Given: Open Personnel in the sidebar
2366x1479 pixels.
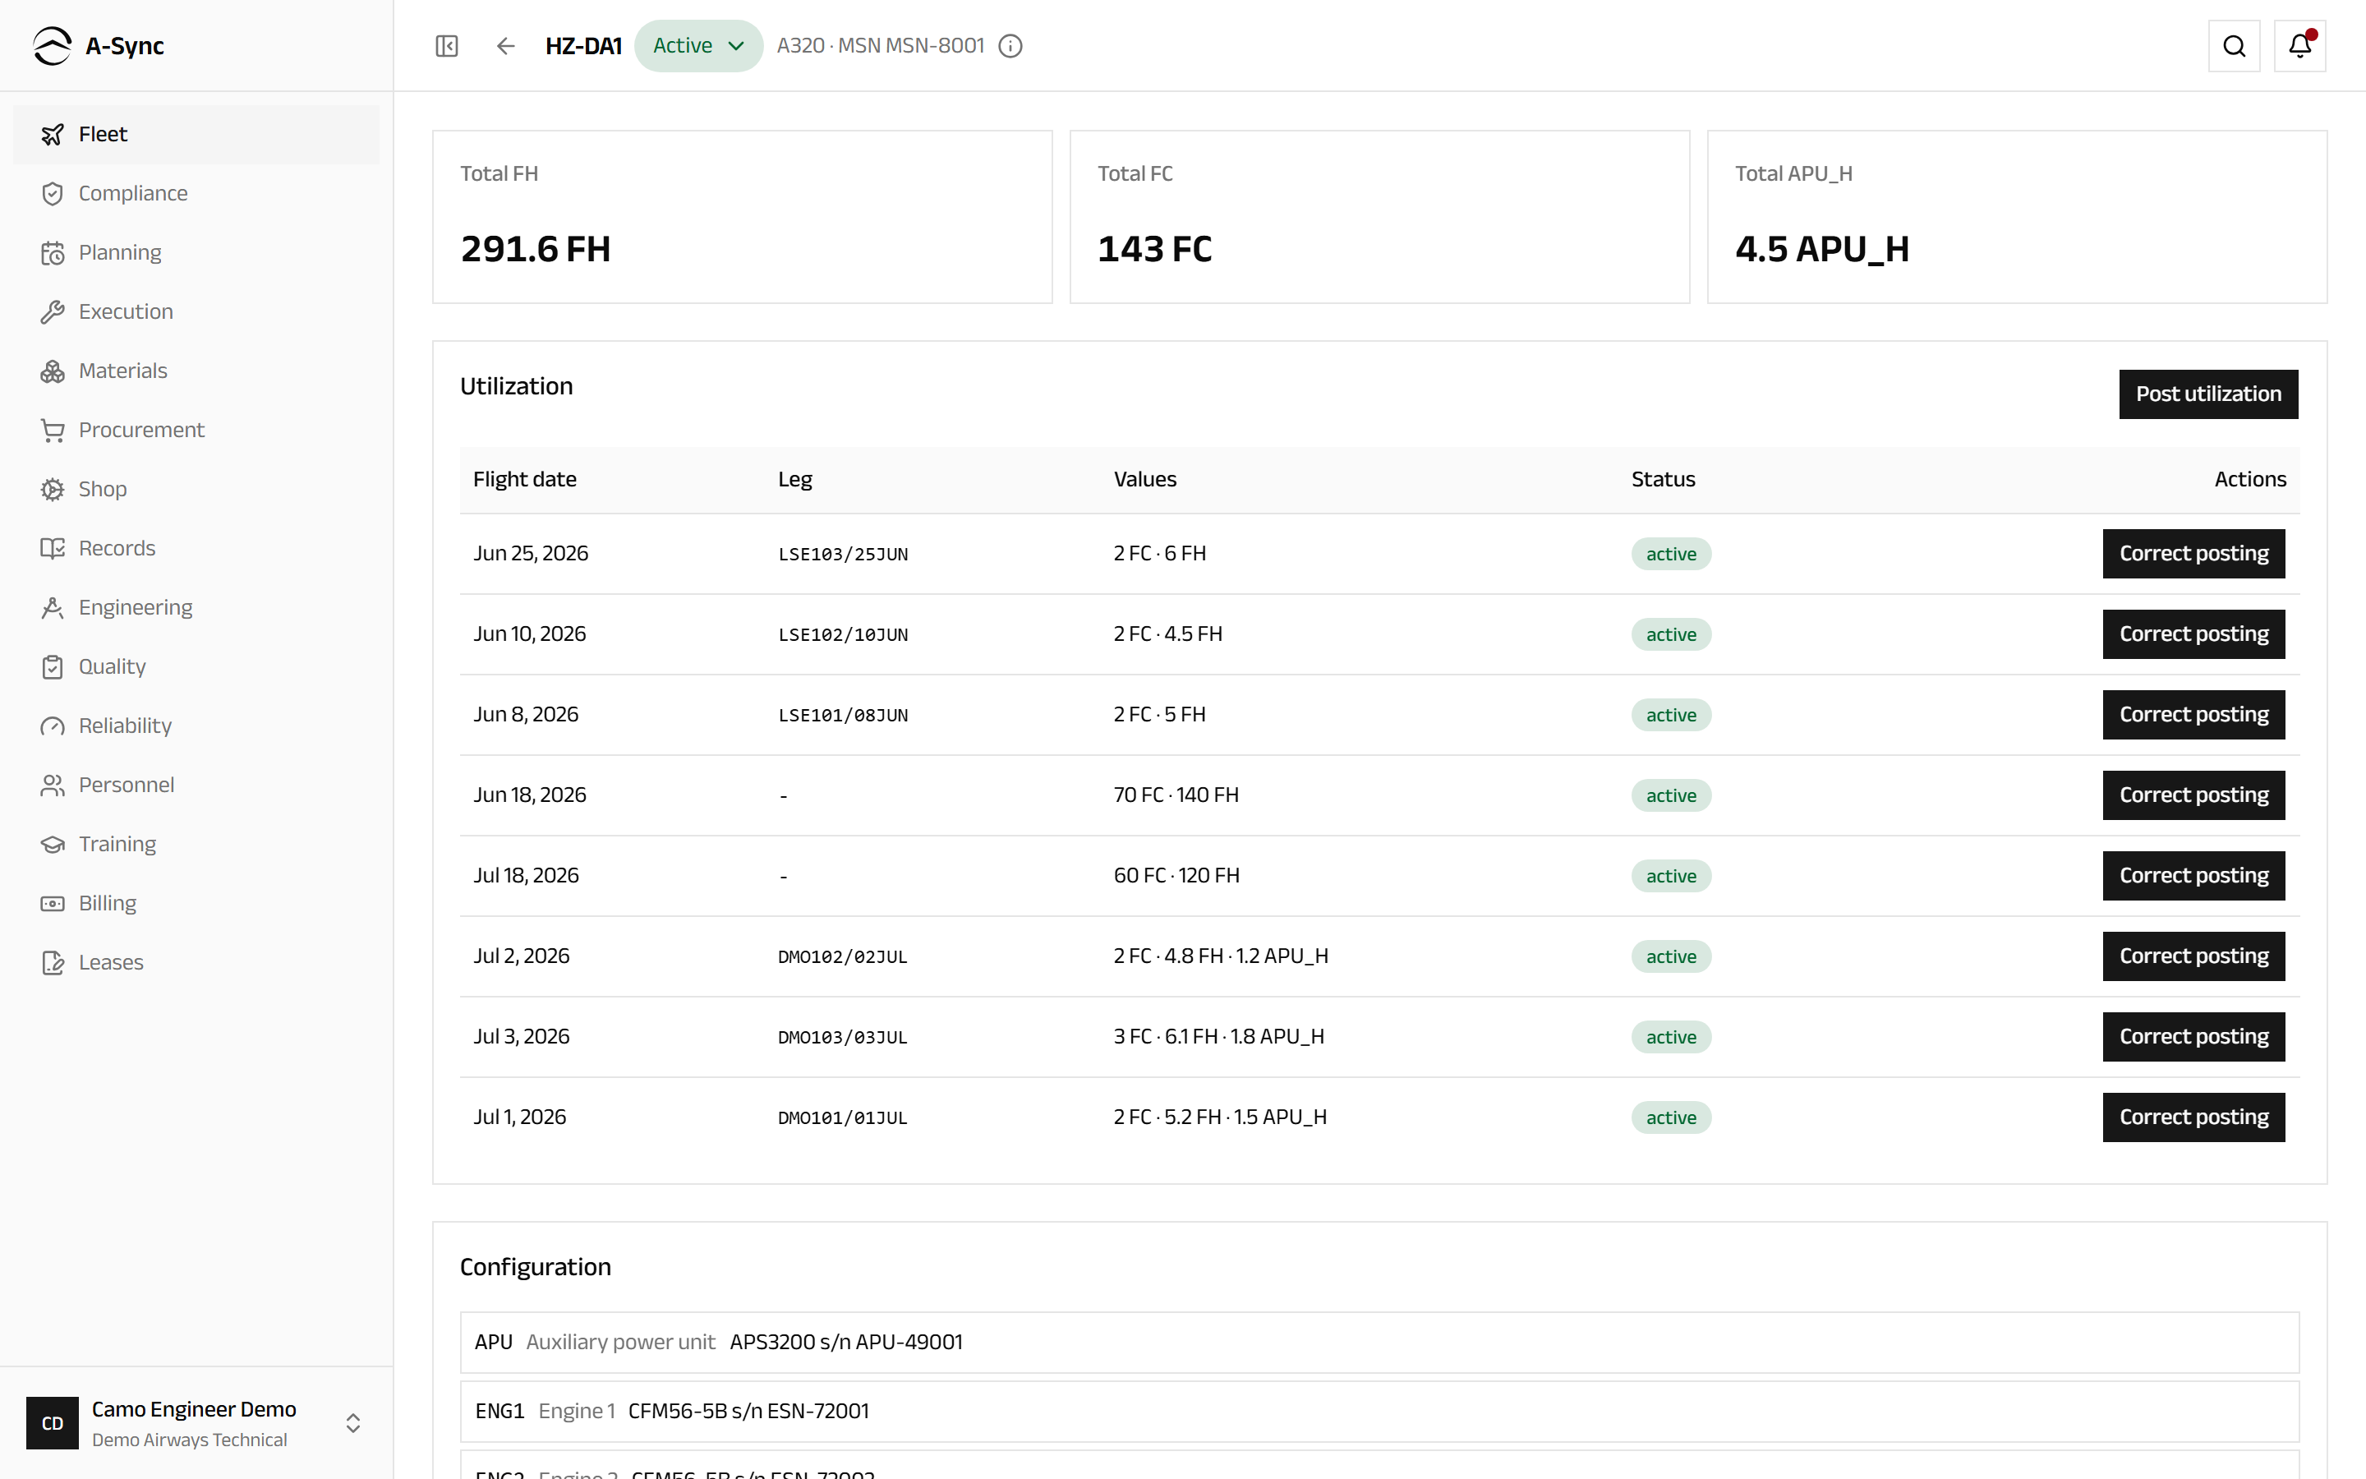Looking at the screenshot, I should (x=196, y=786).
